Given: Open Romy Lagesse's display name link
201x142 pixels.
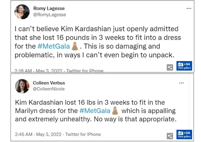Looking at the screenshot, I should 49,9.
